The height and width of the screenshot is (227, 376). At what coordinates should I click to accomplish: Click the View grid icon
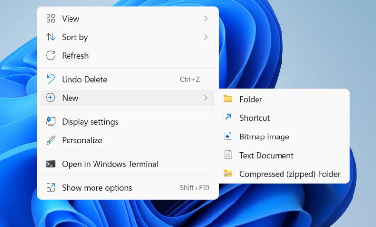[x=50, y=18]
